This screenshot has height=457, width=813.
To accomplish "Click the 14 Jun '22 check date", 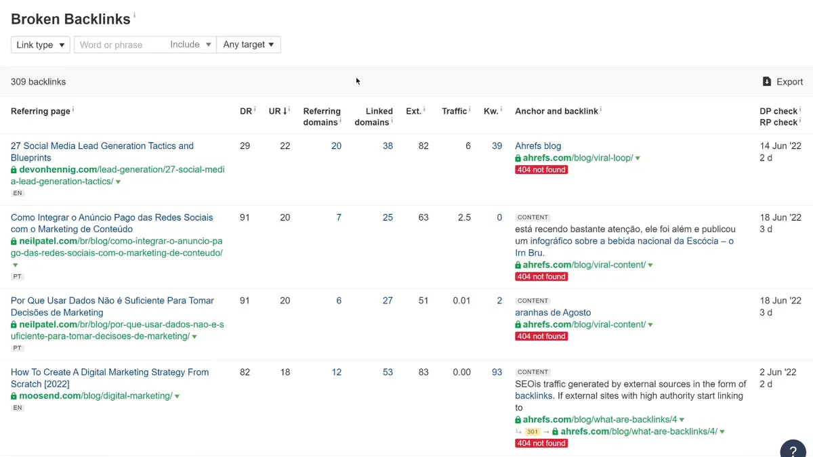I will pyautogui.click(x=780, y=146).
